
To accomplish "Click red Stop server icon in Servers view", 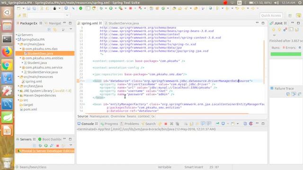I will [x=57, y=146].
